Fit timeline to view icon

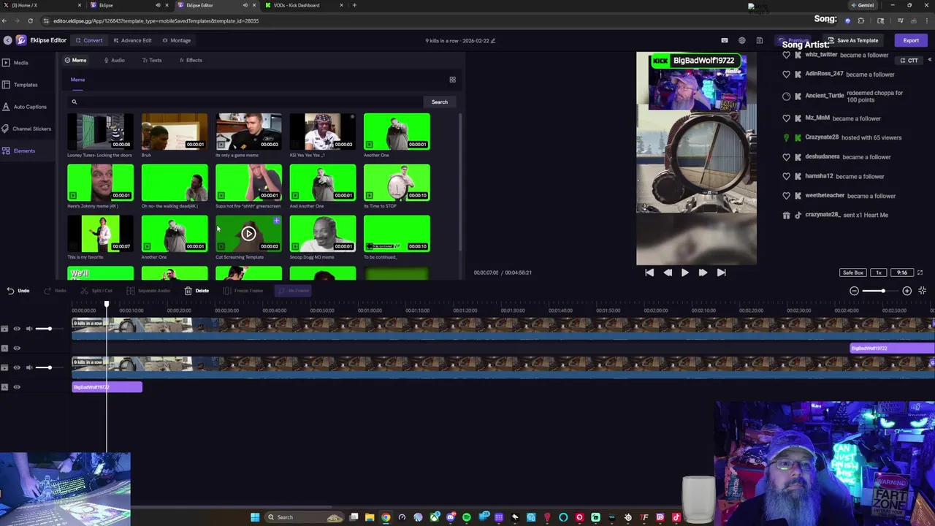pos(923,291)
